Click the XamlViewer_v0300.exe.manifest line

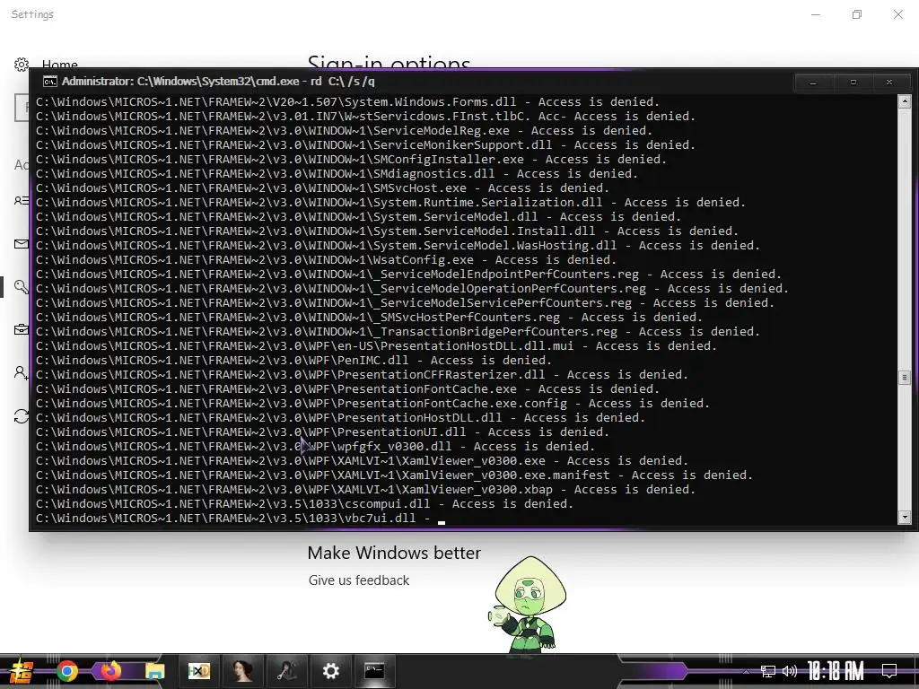click(395, 475)
